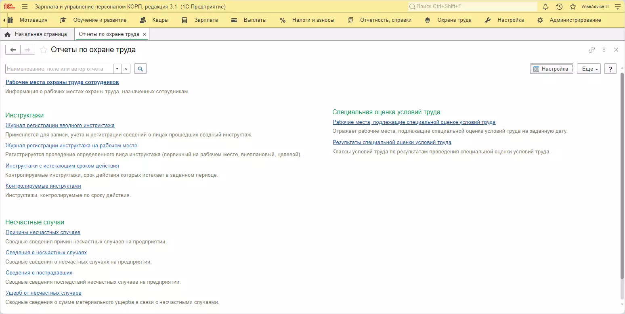Open the three-dot page menu
625x314 pixels.
click(604, 50)
